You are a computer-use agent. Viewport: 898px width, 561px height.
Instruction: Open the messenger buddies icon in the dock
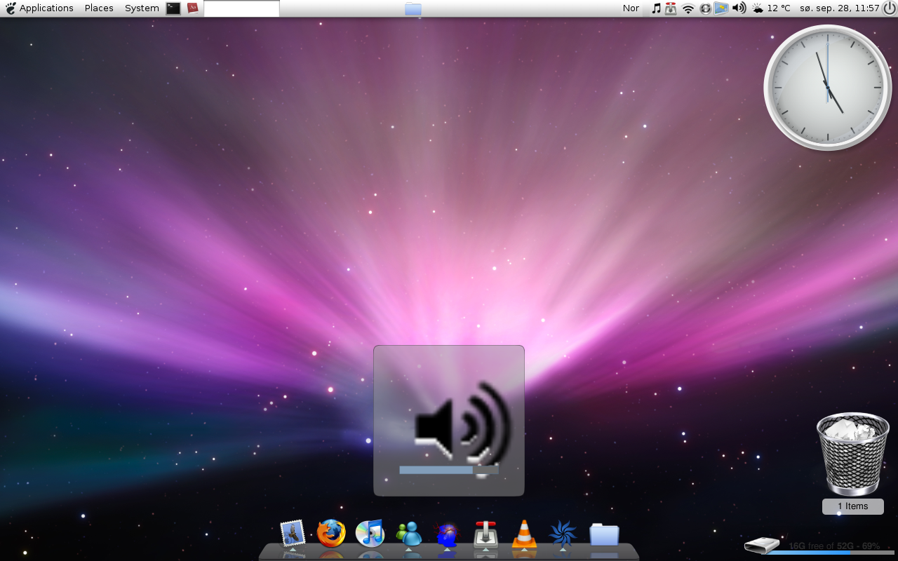click(409, 534)
